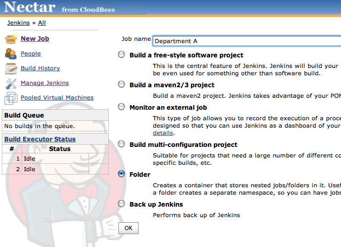
Task: Select Build multi-configuration project radio
Action: pos(121,144)
